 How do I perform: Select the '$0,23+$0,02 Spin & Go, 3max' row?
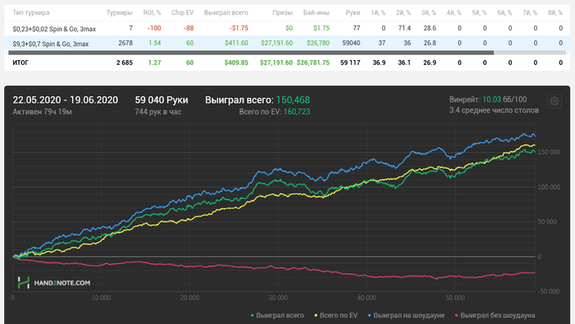[x=287, y=28]
